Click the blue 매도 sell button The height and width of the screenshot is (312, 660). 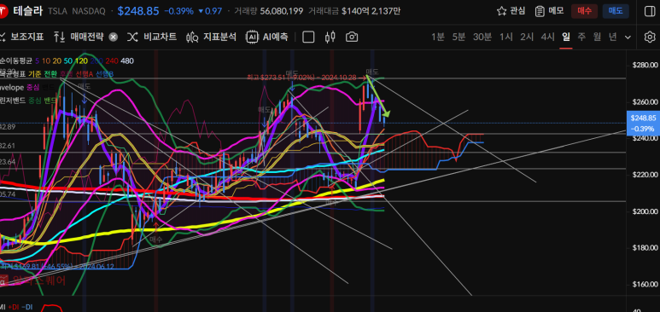point(616,11)
